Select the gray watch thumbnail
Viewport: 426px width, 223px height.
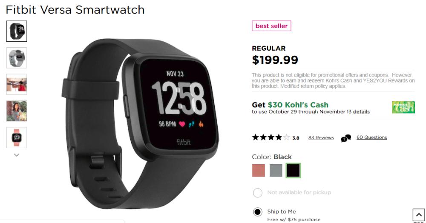[17, 58]
